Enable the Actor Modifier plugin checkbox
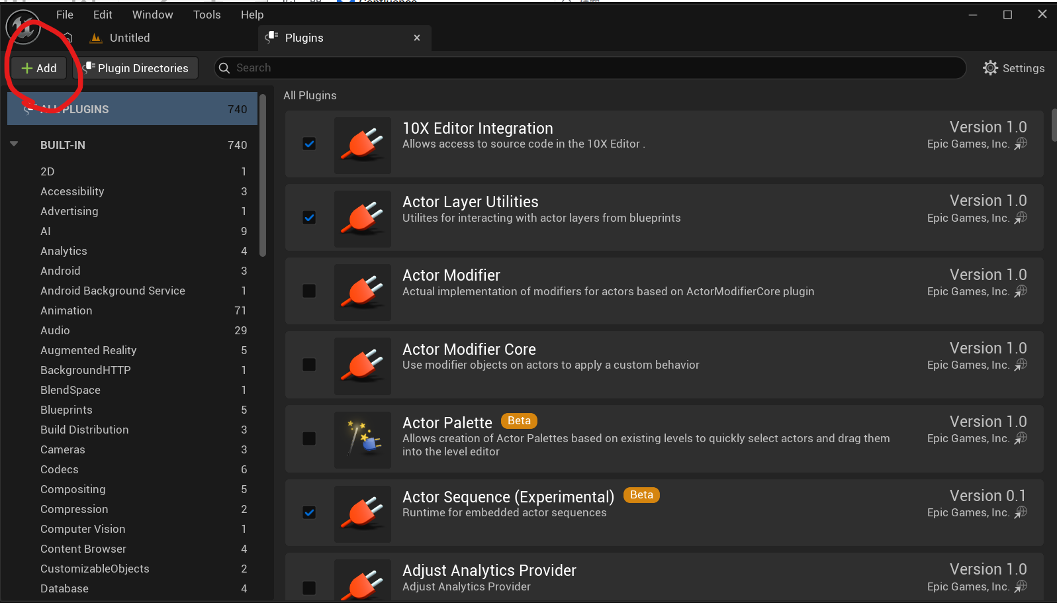Viewport: 1057px width, 603px height. click(x=309, y=291)
